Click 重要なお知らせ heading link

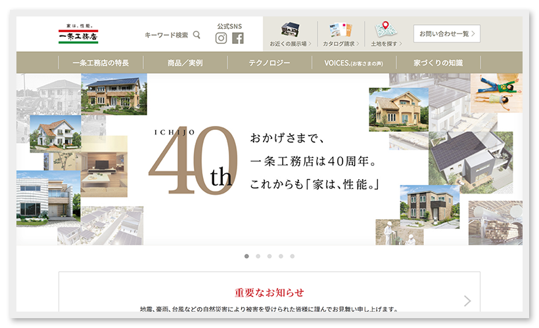[x=269, y=292]
